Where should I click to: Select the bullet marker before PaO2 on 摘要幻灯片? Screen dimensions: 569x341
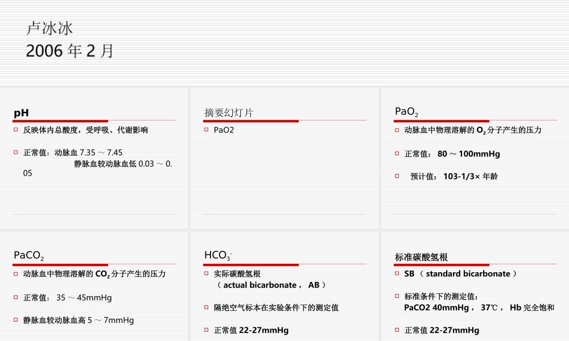[x=205, y=130]
